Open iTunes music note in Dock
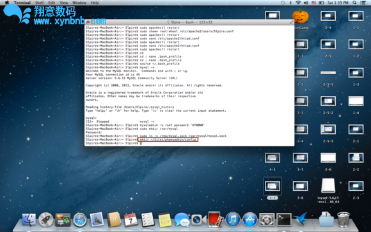 pyautogui.click(x=233, y=219)
